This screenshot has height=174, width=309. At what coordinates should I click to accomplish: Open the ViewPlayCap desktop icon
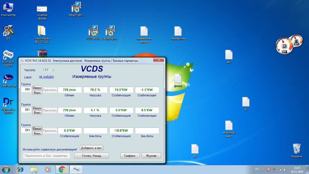8,79
